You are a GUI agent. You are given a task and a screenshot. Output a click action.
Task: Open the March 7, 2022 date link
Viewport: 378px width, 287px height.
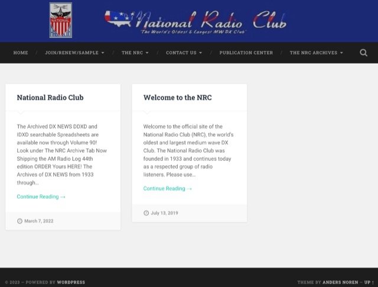[x=39, y=221]
